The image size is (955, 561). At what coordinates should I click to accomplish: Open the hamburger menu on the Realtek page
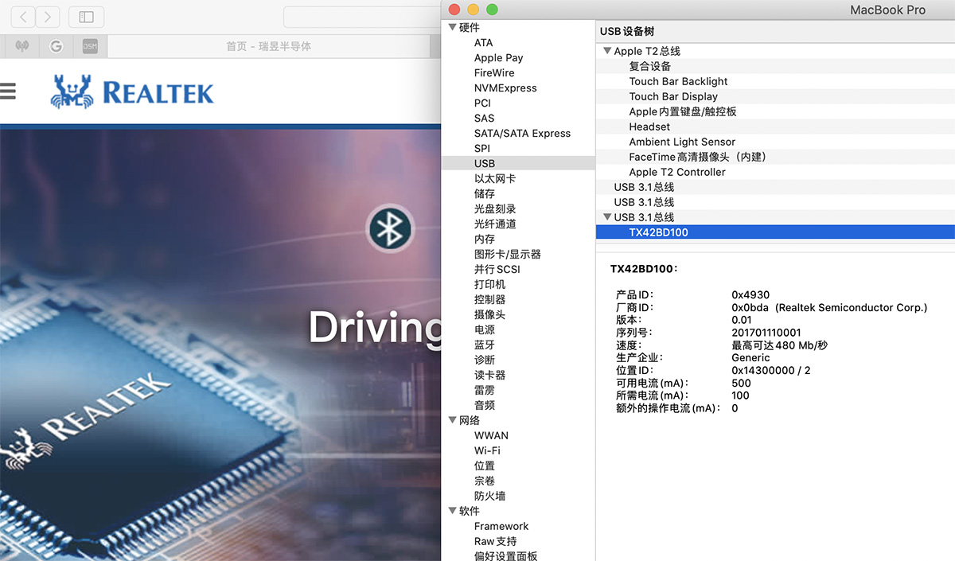click(8, 92)
